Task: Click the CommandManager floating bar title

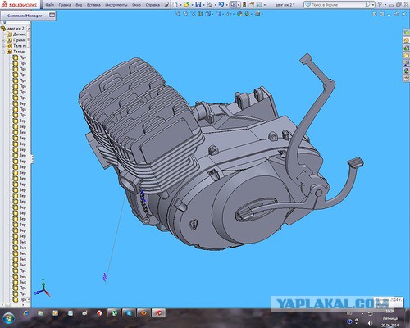Action: [25, 16]
